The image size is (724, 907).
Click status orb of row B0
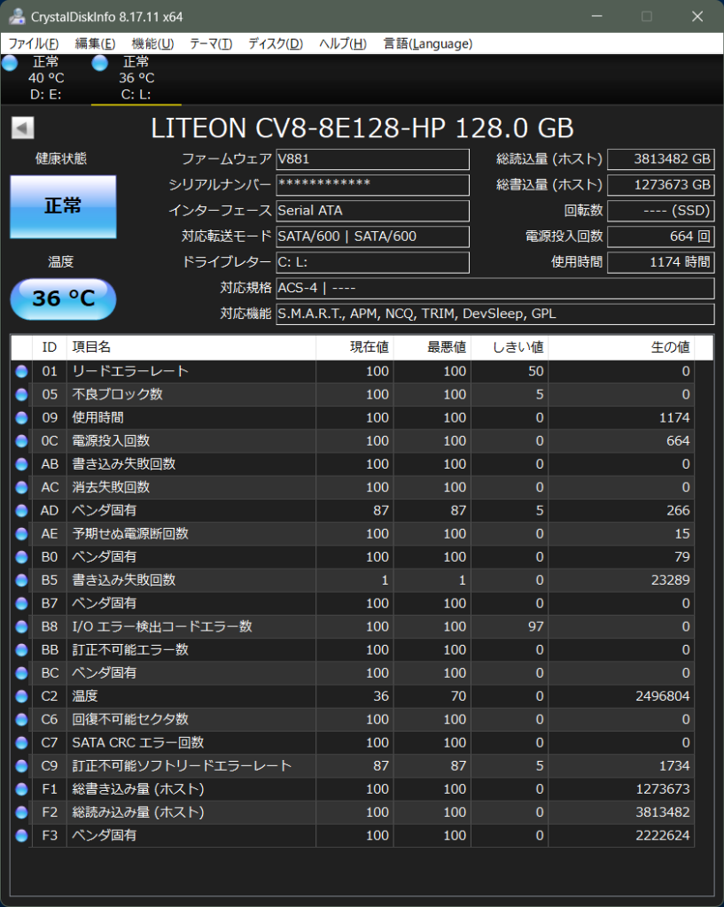tap(21, 557)
